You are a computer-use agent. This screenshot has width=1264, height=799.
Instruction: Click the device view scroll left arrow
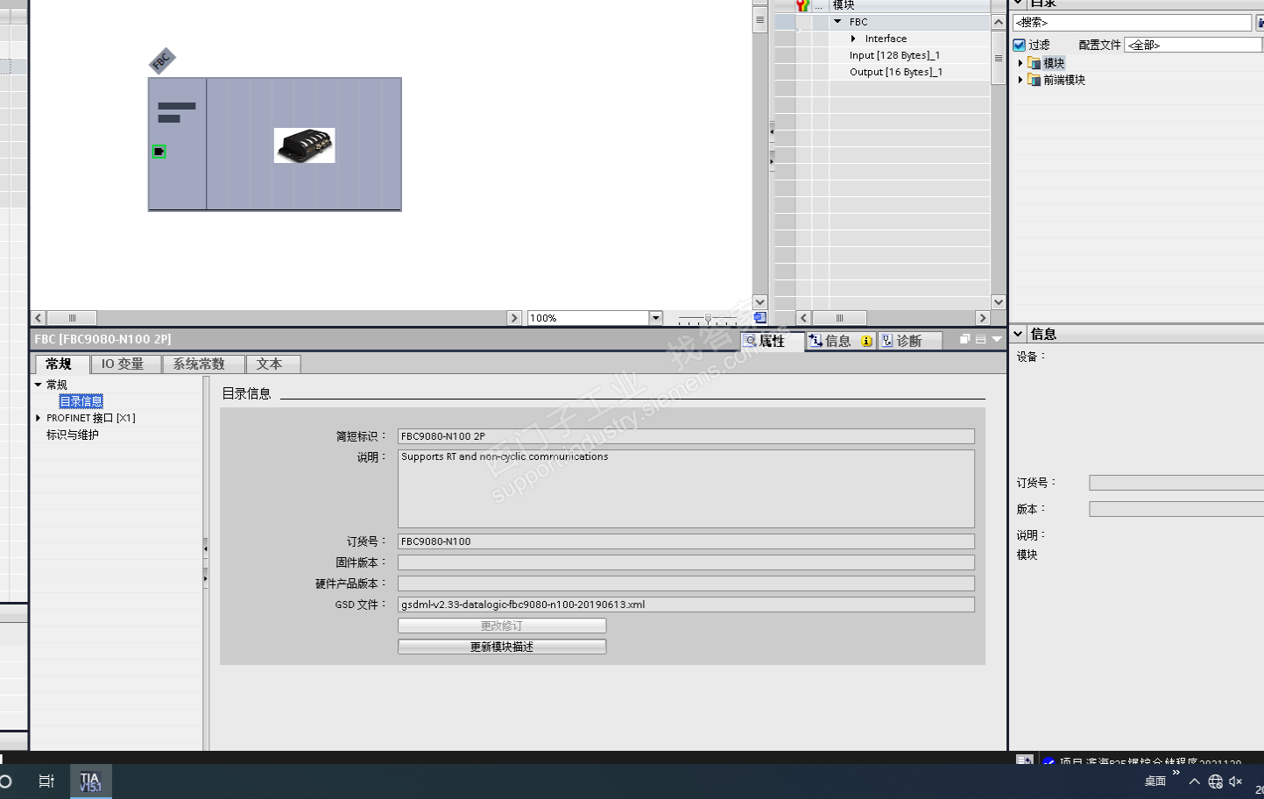click(x=39, y=318)
